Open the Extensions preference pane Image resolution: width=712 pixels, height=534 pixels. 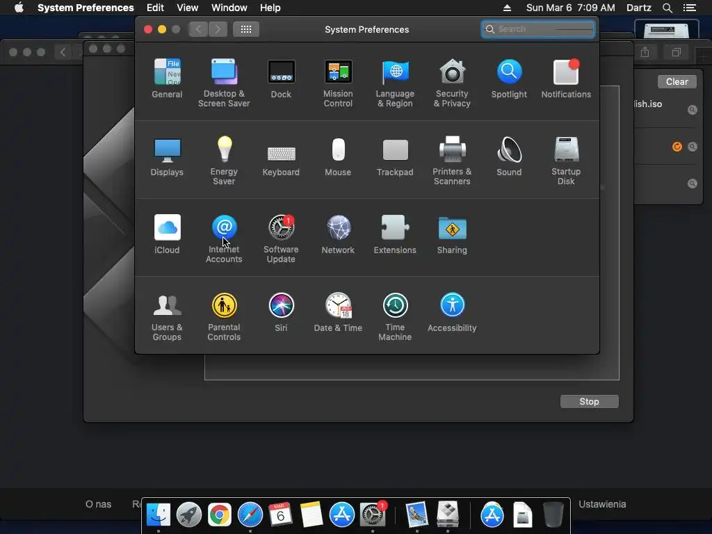click(395, 234)
